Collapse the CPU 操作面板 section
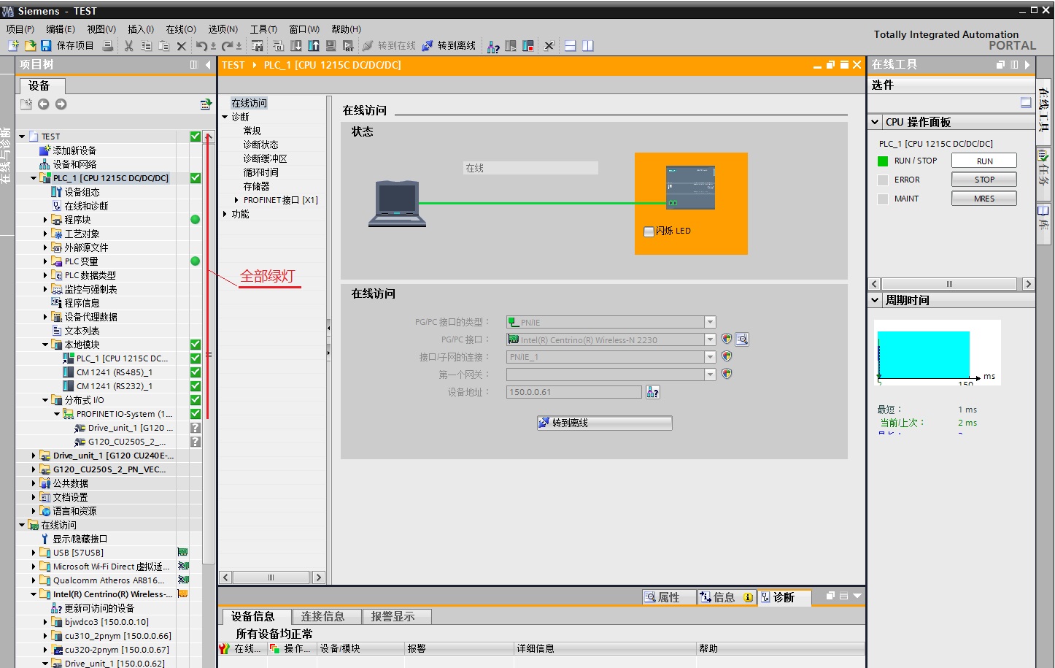The width and height of the screenshot is (1055, 668). coord(876,122)
